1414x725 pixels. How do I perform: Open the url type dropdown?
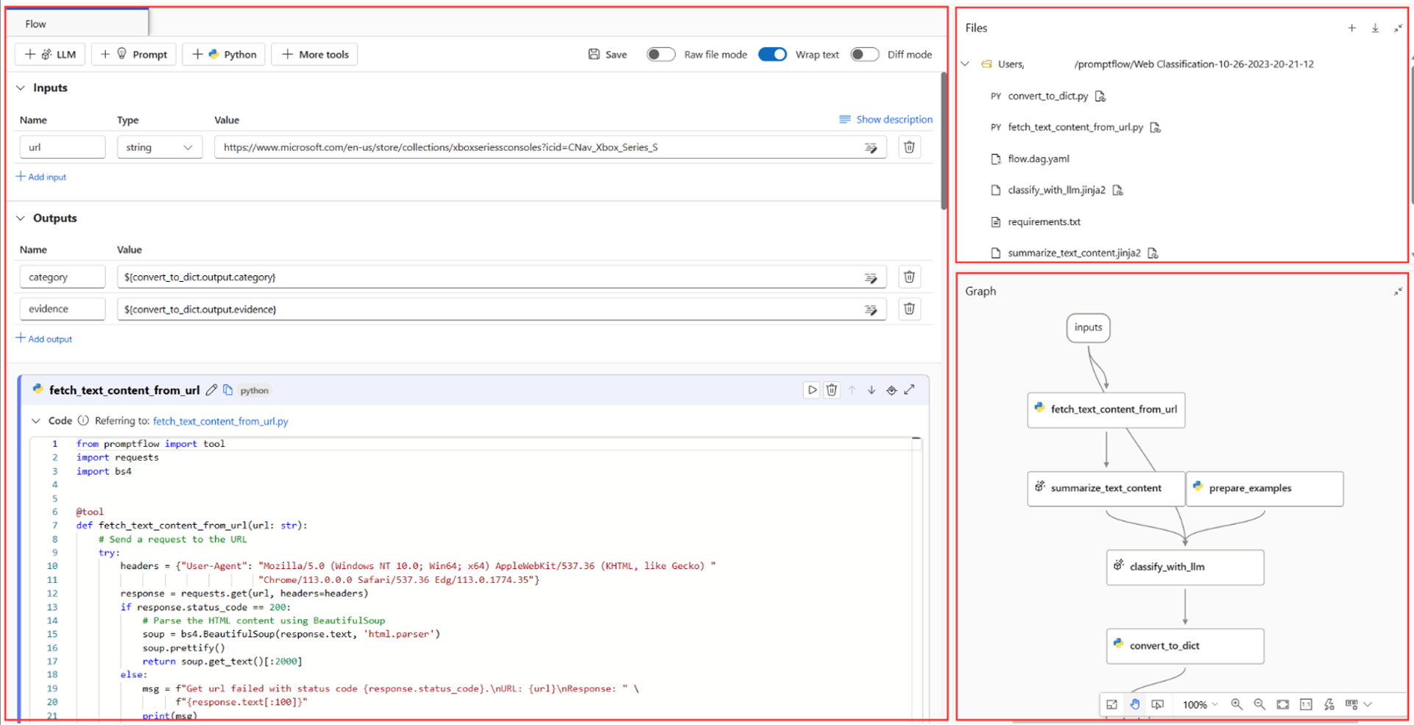159,147
